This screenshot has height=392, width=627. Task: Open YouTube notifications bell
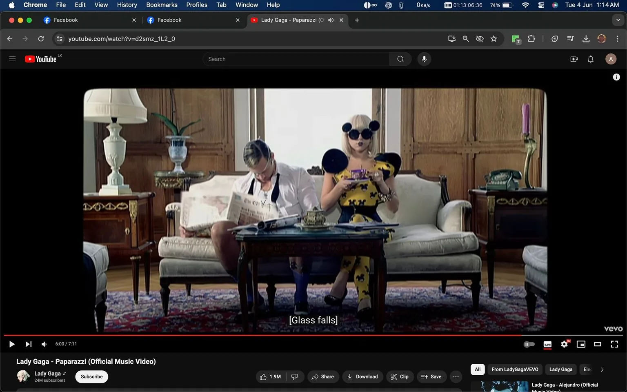(590, 59)
